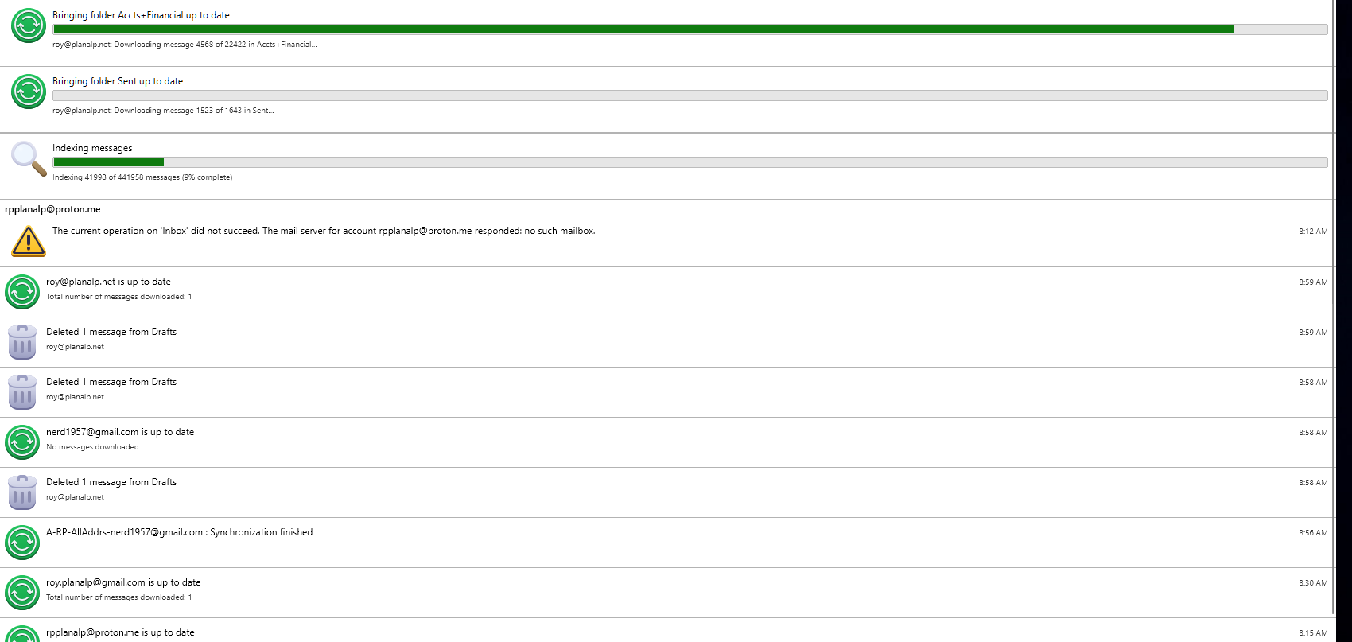The width and height of the screenshot is (1352, 642).
Task: Click sync icon for roy.planalp@gmail.com up to date
Action: tap(22, 593)
